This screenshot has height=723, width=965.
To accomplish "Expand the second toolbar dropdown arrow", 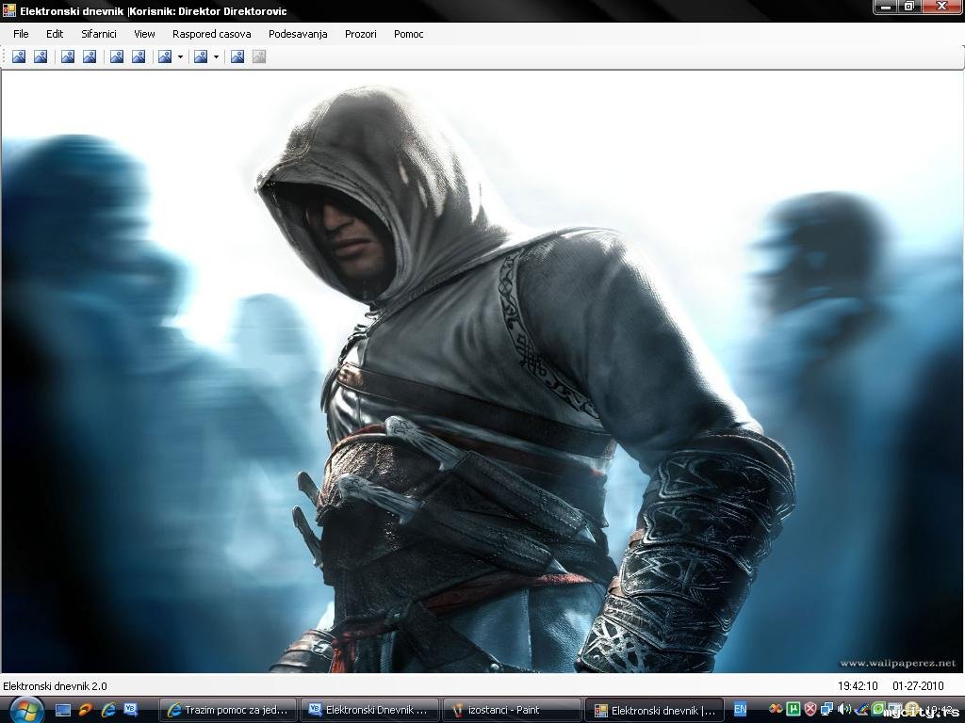I will pos(216,56).
